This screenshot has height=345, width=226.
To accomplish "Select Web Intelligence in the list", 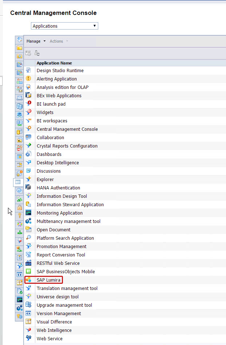I will (54, 330).
